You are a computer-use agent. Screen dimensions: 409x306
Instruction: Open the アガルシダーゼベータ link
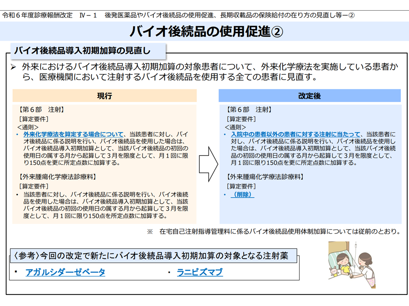[x=65, y=272]
